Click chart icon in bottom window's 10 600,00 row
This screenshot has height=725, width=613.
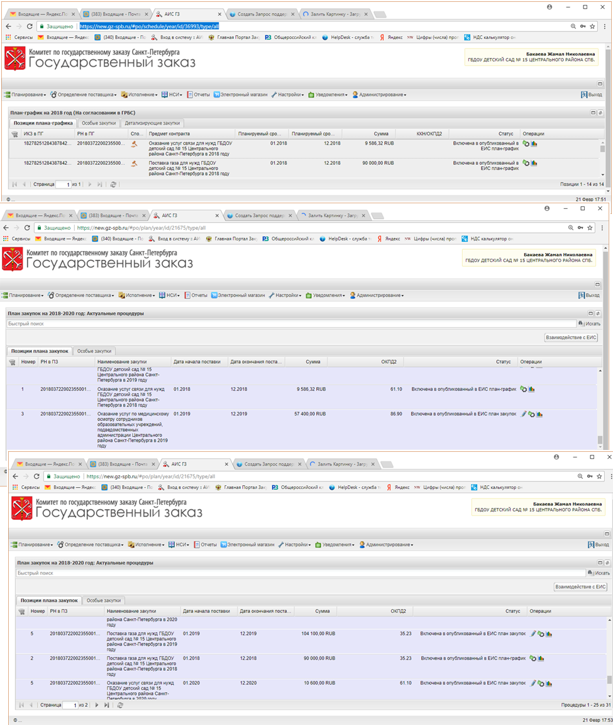click(549, 683)
